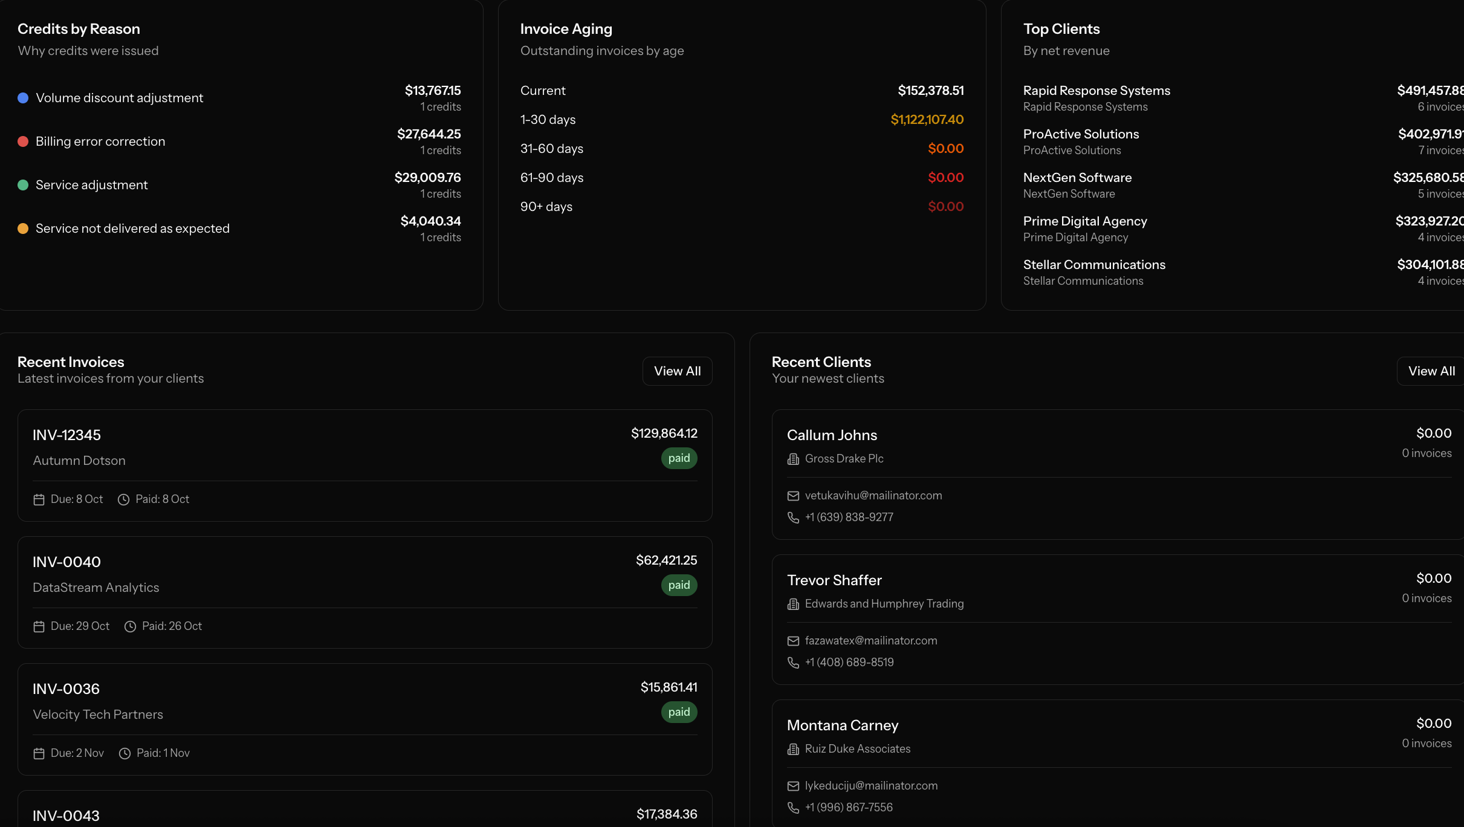1464x827 pixels.
Task: Click phone icon beside +1 (408) 689-8519
Action: point(793,663)
